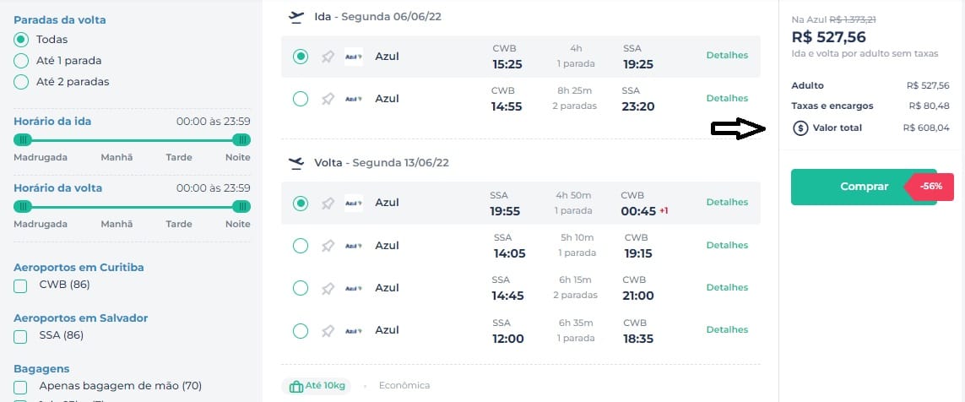Click the Até 10kg baggage badge
965x402 pixels.
click(317, 386)
